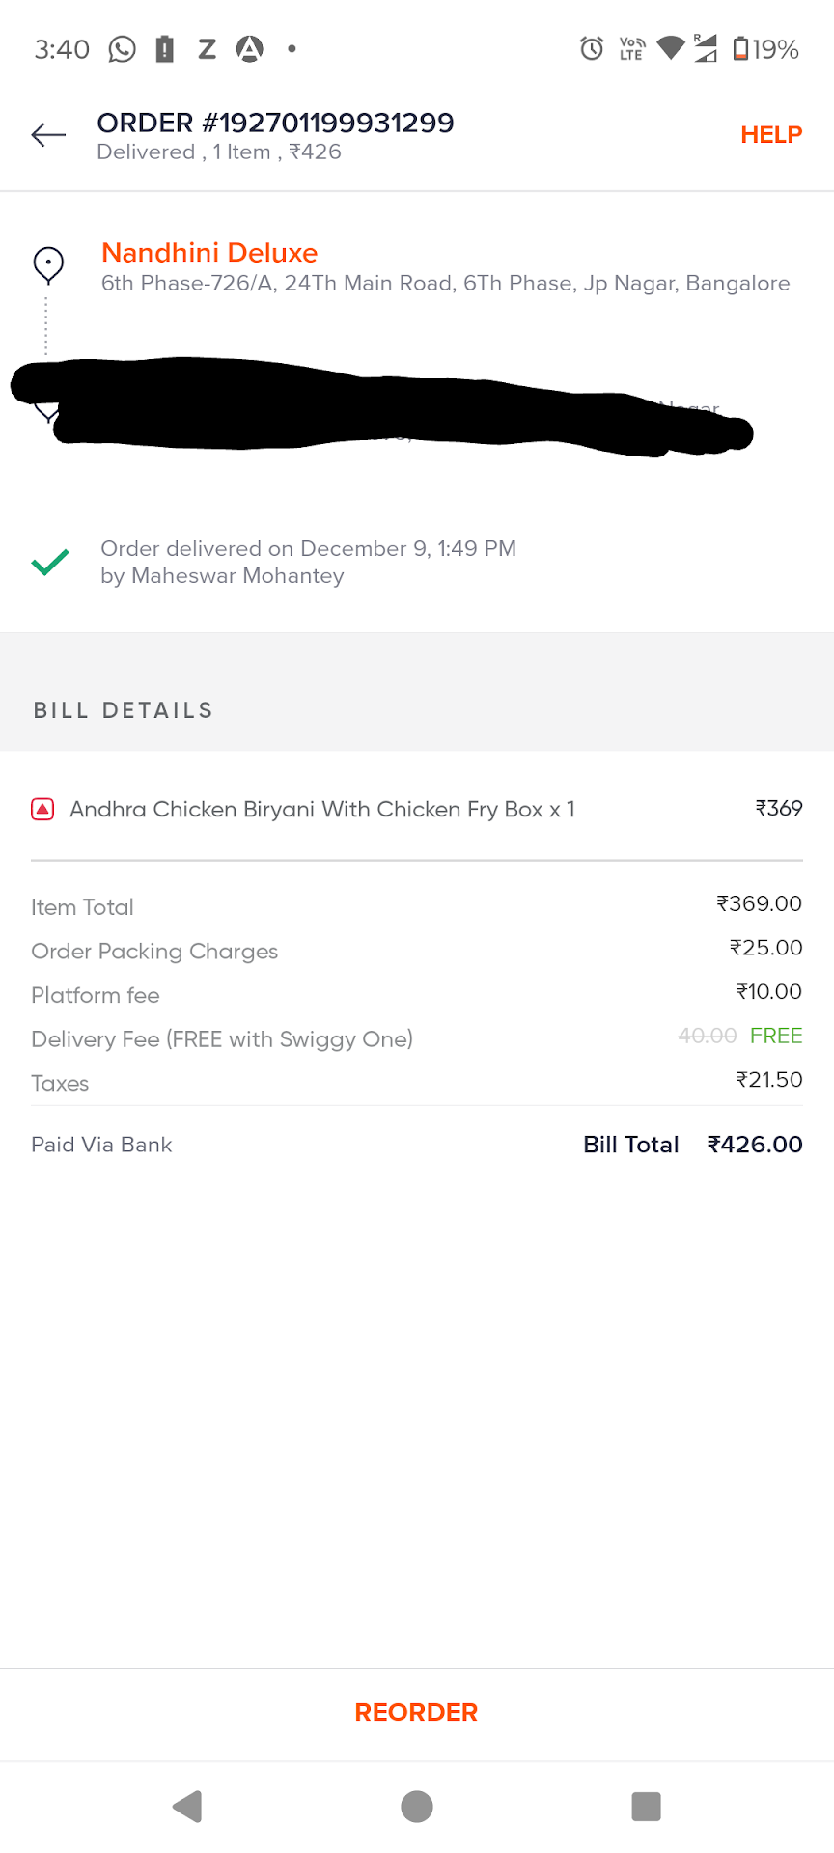The width and height of the screenshot is (834, 1853).
Task: Open HELP for this order
Action: (x=770, y=135)
